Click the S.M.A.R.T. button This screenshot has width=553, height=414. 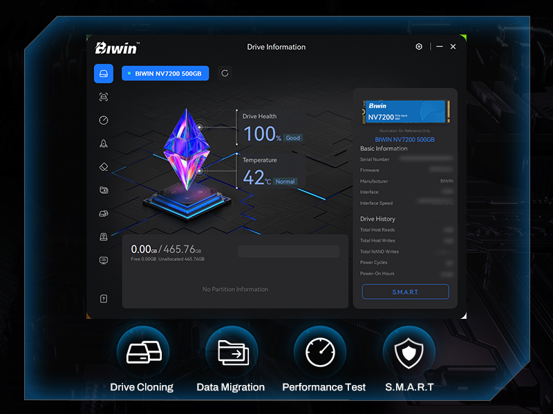[405, 292]
